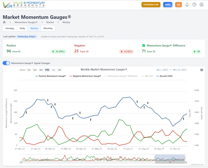Screen dimensions: 208x168
Task: Open the notifications bell
Action: (x=187, y=5)
